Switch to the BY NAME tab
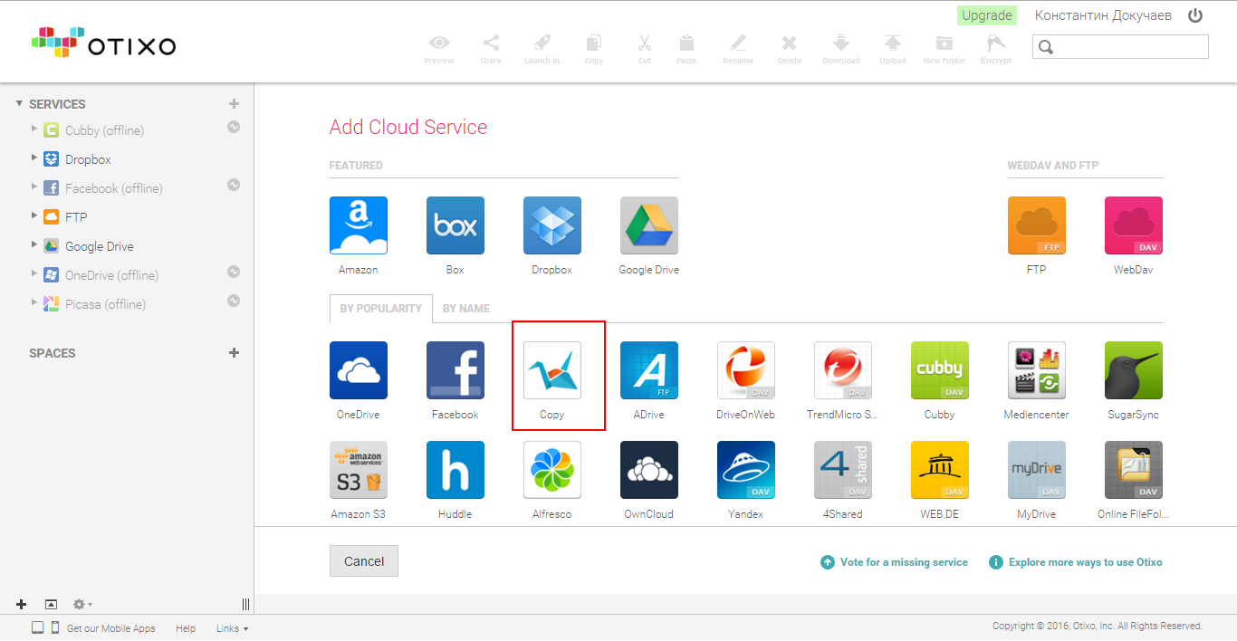1237x641 pixels. tap(466, 309)
